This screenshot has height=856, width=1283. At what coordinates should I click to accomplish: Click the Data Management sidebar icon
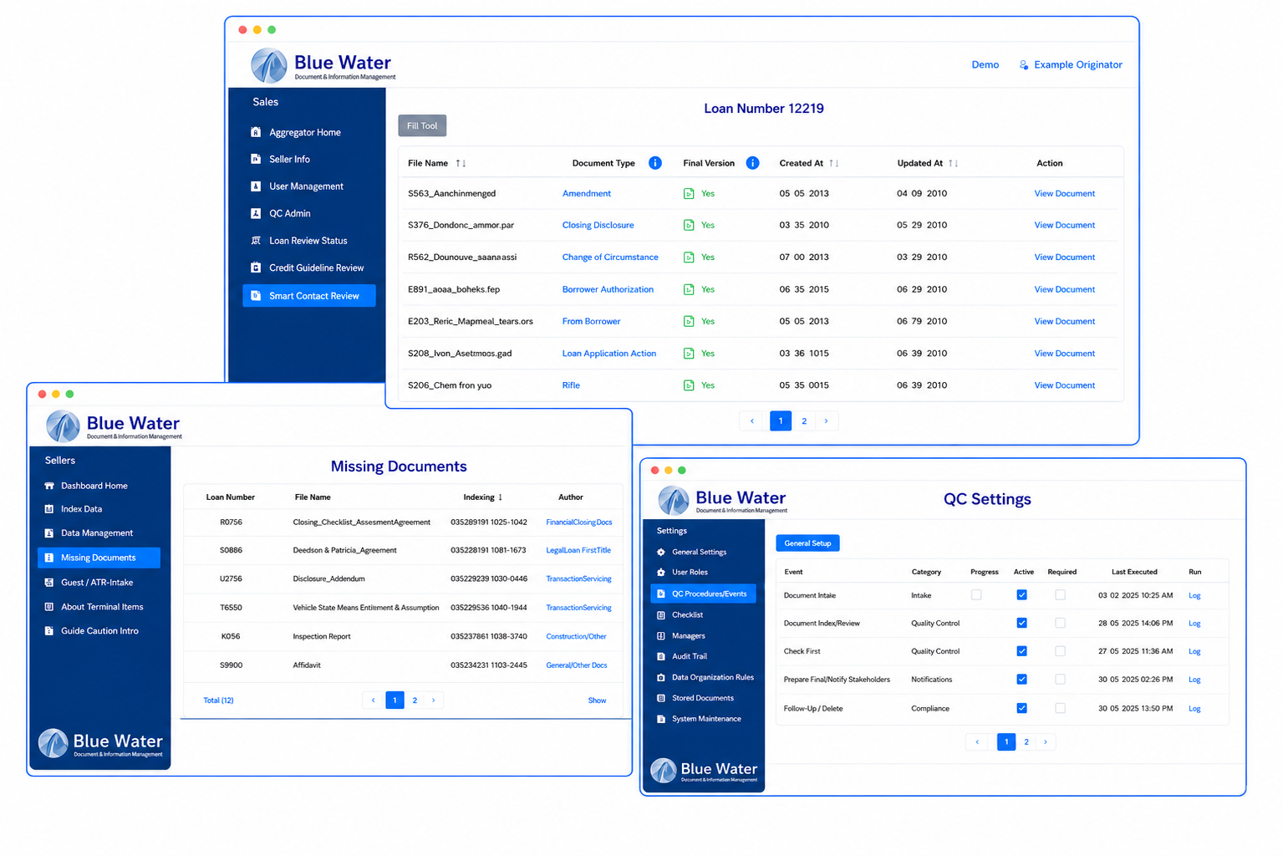pyautogui.click(x=49, y=533)
